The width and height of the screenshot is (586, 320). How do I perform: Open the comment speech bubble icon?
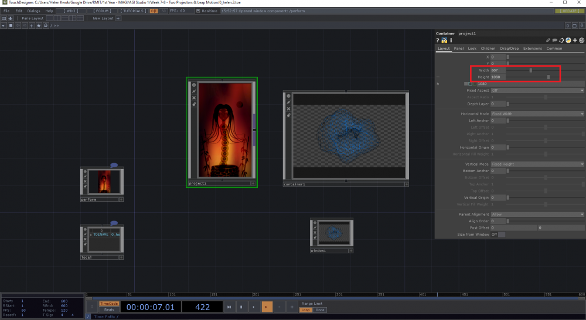pyautogui.click(x=554, y=40)
